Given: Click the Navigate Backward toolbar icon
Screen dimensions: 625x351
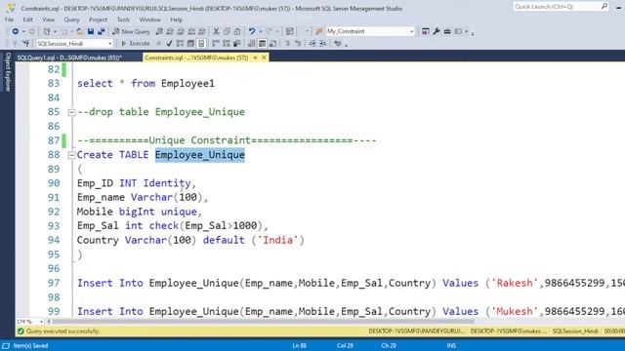Looking at the screenshot, I should [x=16, y=31].
